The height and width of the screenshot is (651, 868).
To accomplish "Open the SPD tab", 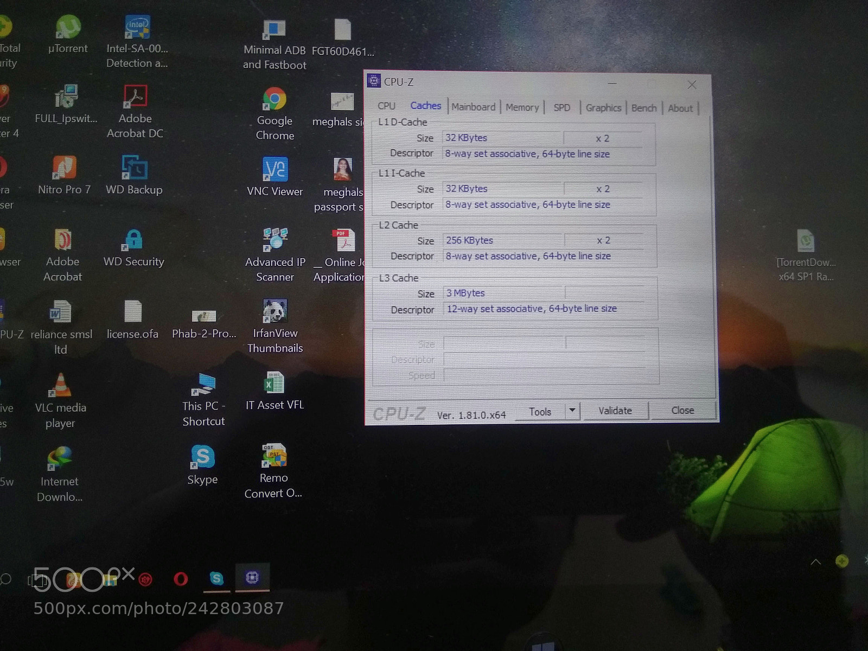I will pyautogui.click(x=562, y=107).
